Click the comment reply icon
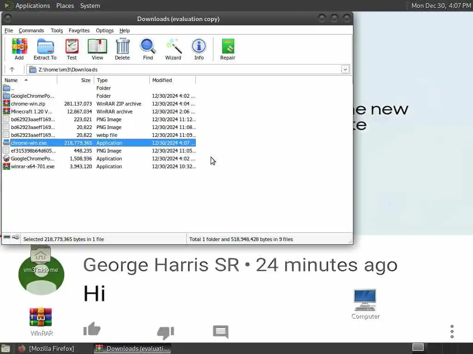The height and width of the screenshot is (354, 473). (221, 332)
